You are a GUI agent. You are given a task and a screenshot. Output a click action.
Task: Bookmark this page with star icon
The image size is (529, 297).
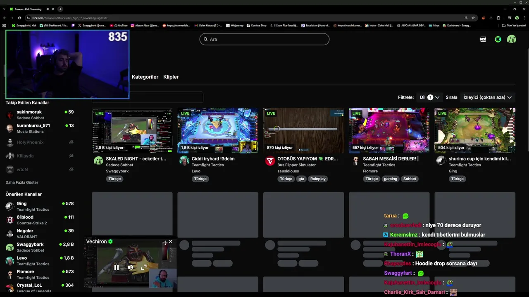473,18
